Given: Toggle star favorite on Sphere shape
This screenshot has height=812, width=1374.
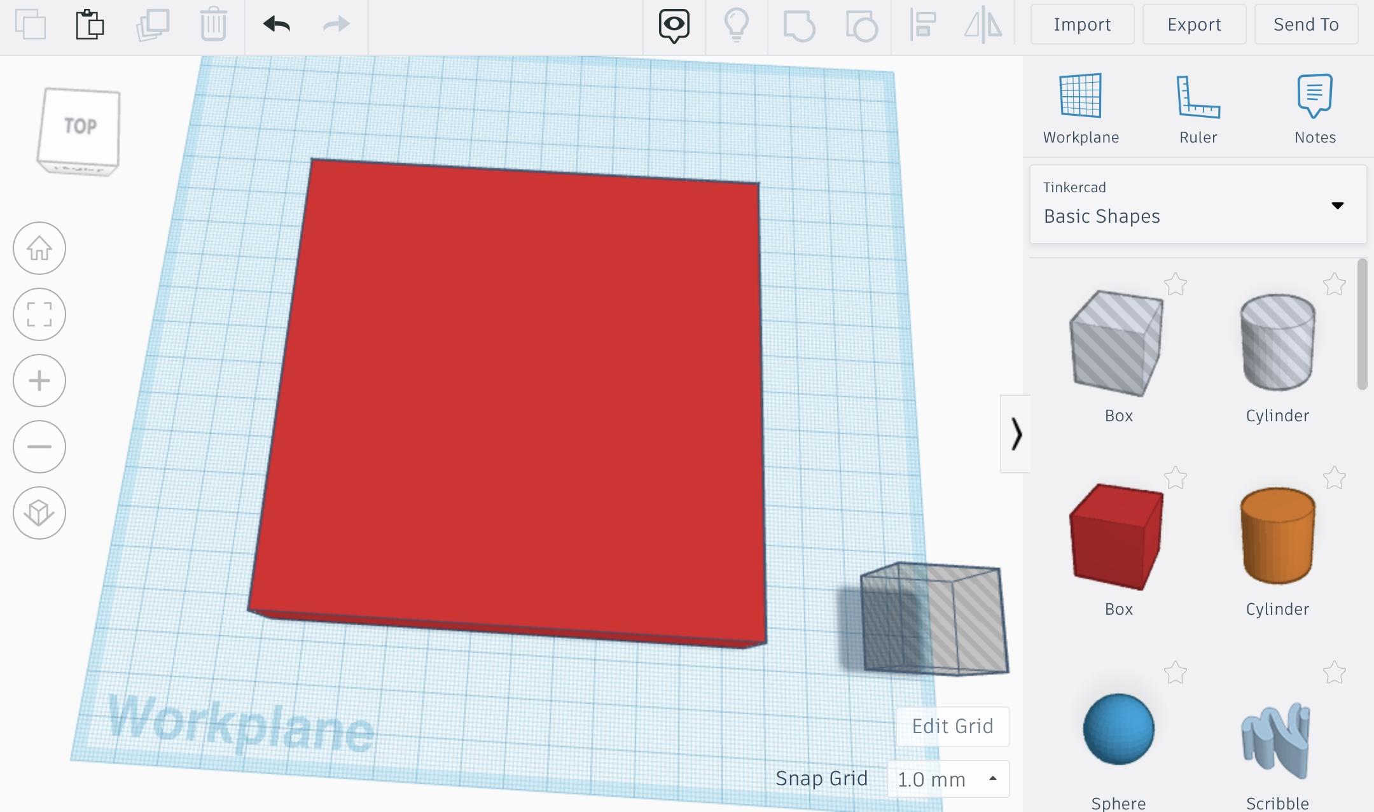Looking at the screenshot, I should (x=1176, y=670).
